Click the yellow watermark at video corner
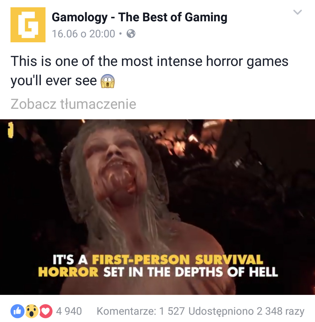This screenshot has height=322, width=315. tap(11, 130)
